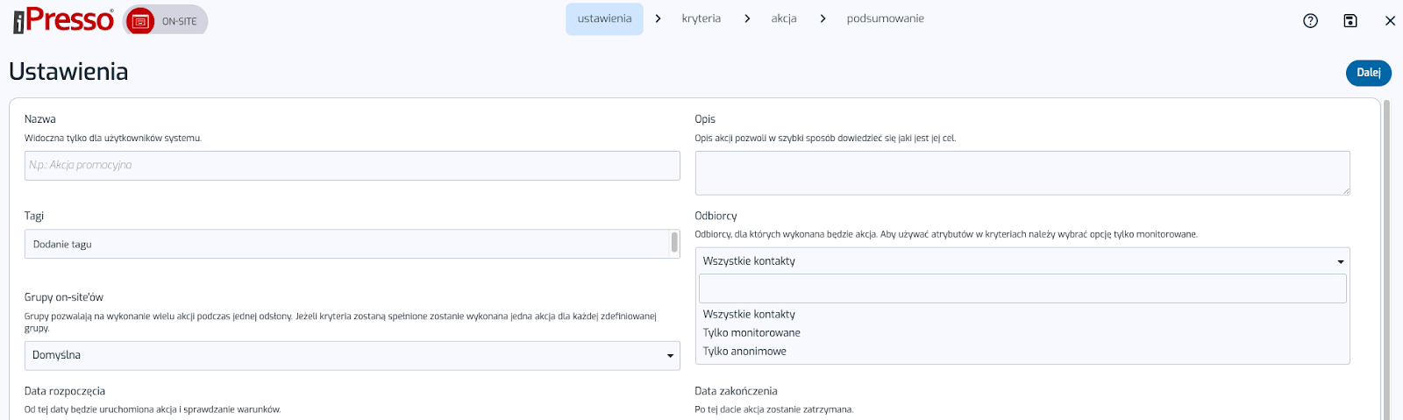This screenshot has width=1403, height=420.
Task: Open the akcja step
Action: 784,18
